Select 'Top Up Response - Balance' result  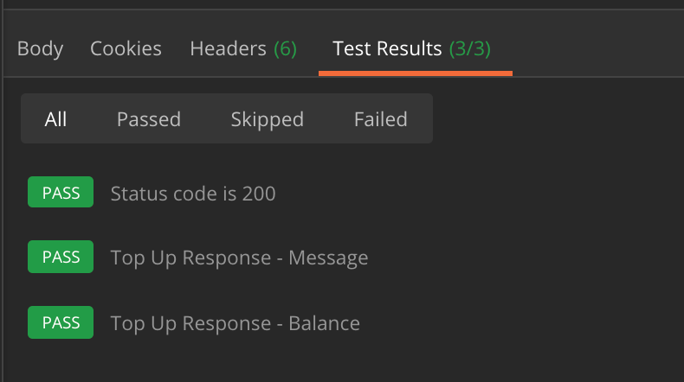[x=235, y=323]
